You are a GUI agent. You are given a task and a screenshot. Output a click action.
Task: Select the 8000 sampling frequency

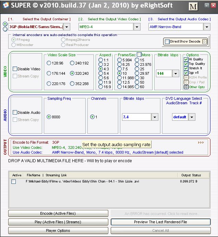(x=49, y=117)
